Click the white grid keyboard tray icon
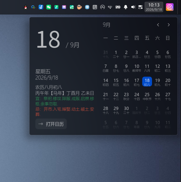 [95, 7]
